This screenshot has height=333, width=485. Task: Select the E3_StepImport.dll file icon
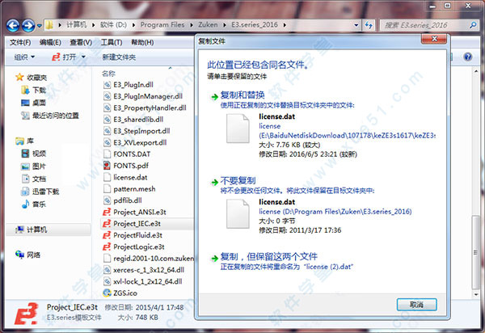107,131
